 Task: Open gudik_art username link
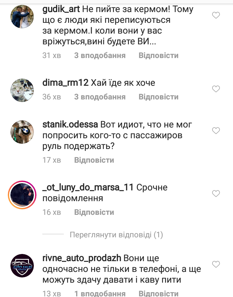click(x=61, y=9)
